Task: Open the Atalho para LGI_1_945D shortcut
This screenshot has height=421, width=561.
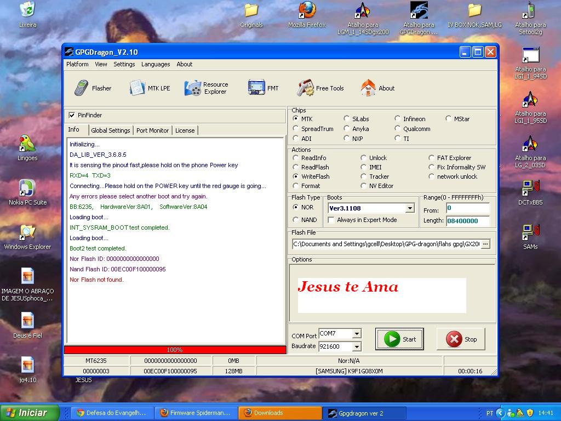Action: pyautogui.click(x=530, y=63)
